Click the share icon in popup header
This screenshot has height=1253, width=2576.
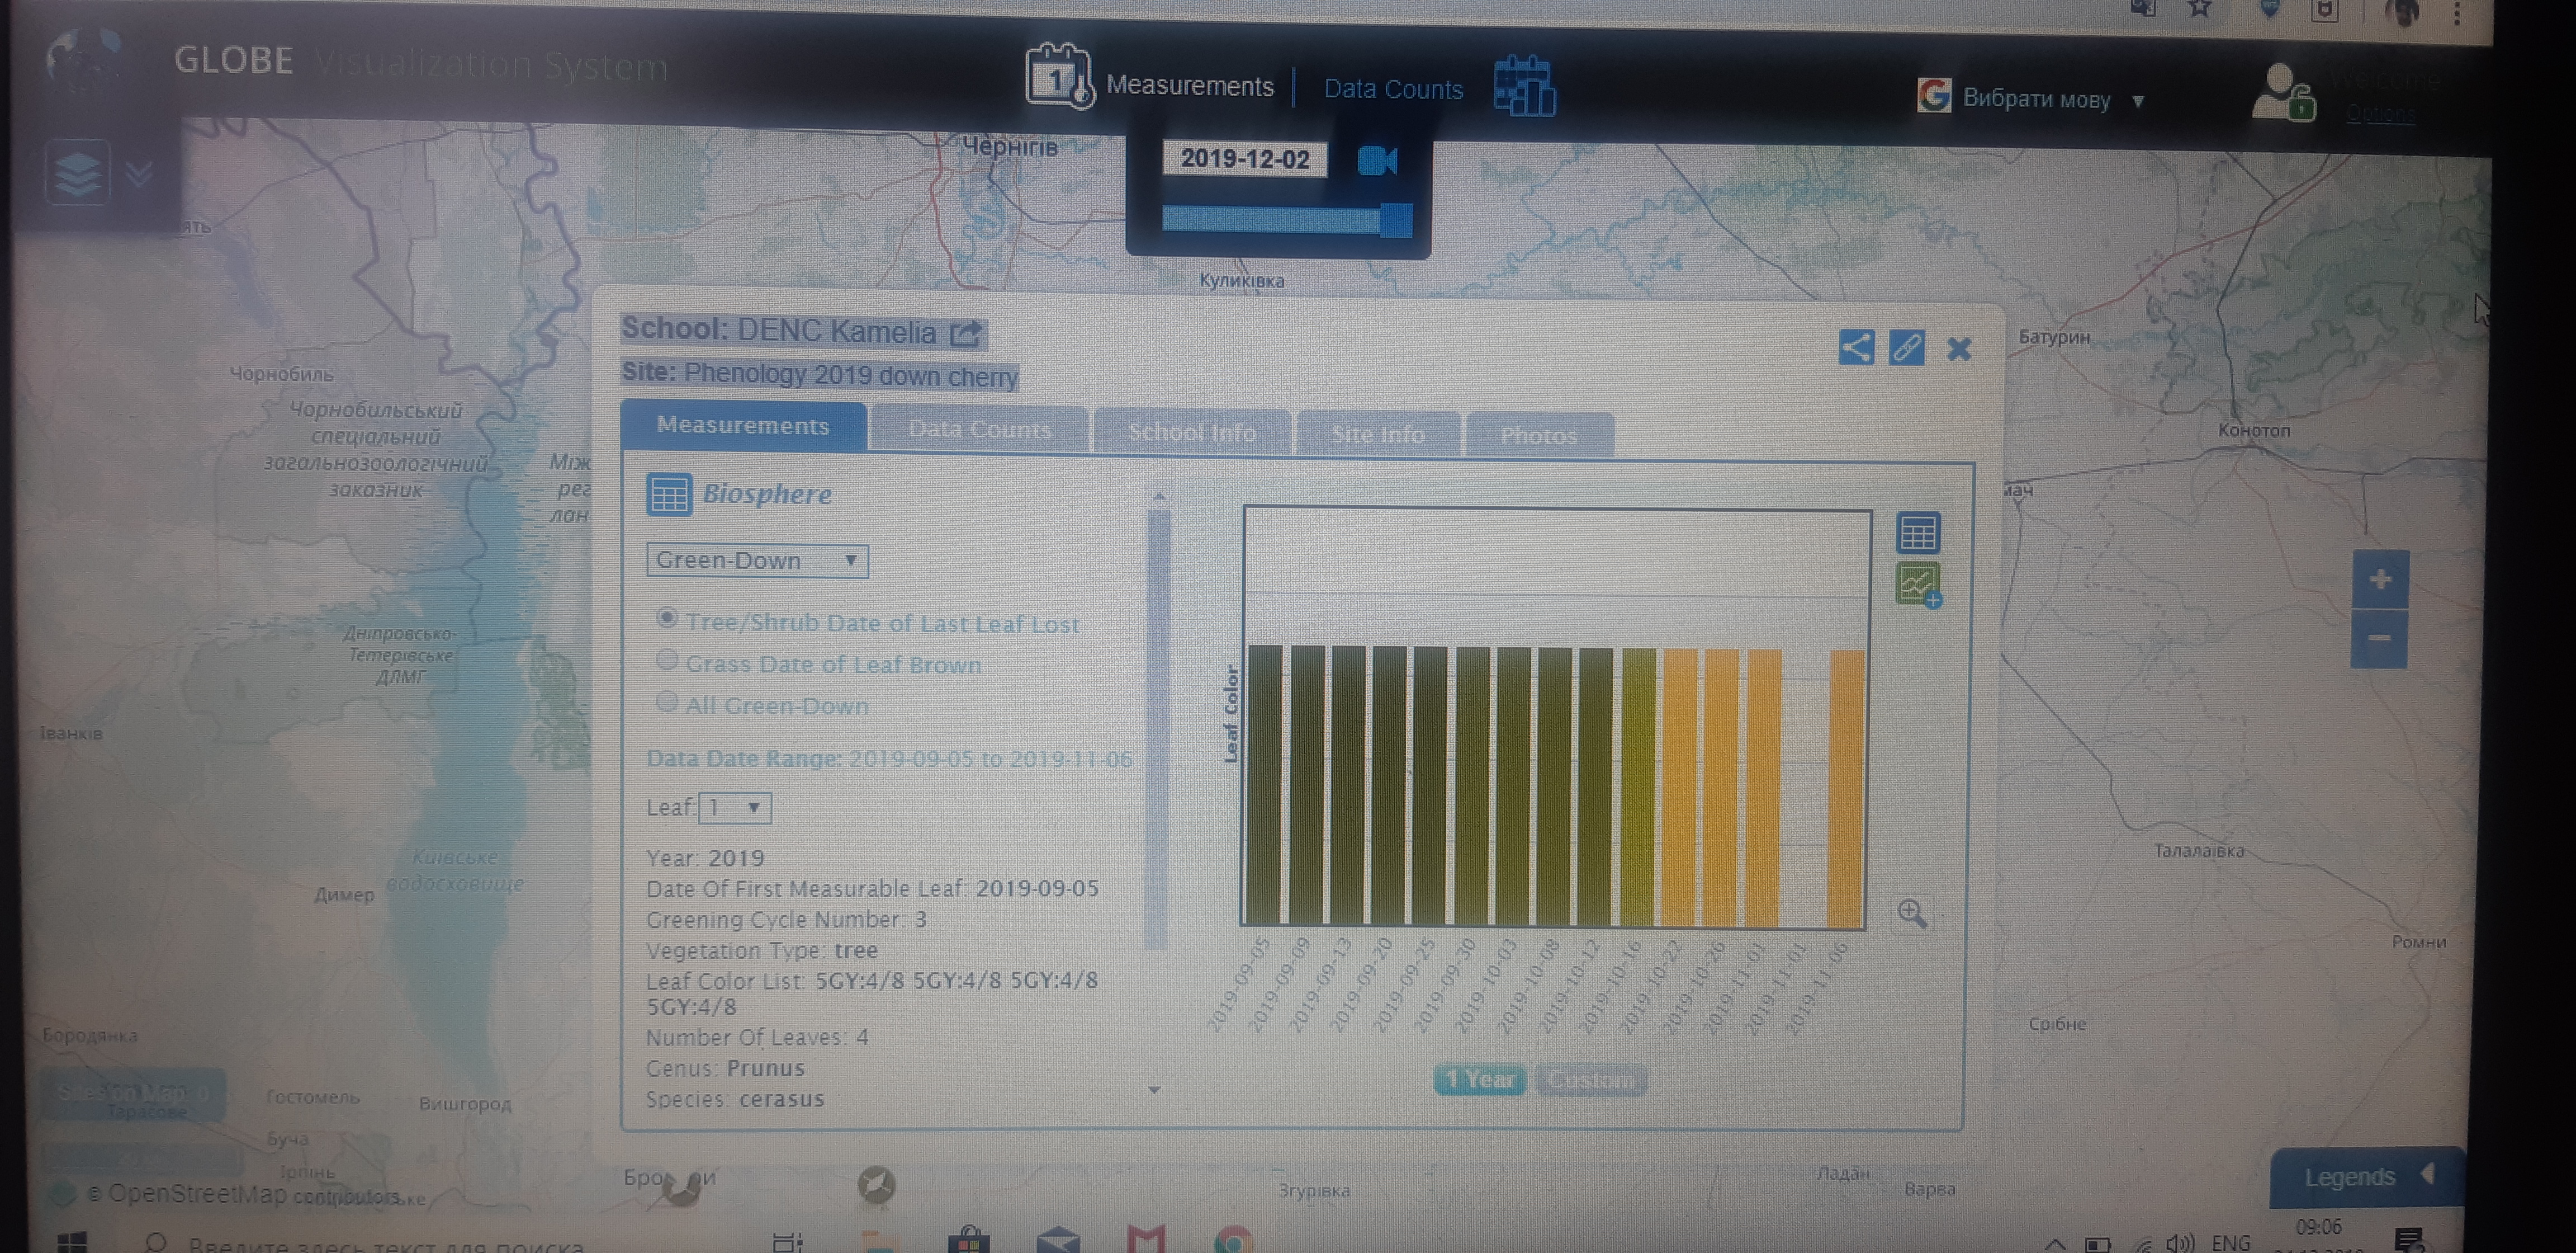point(1856,347)
